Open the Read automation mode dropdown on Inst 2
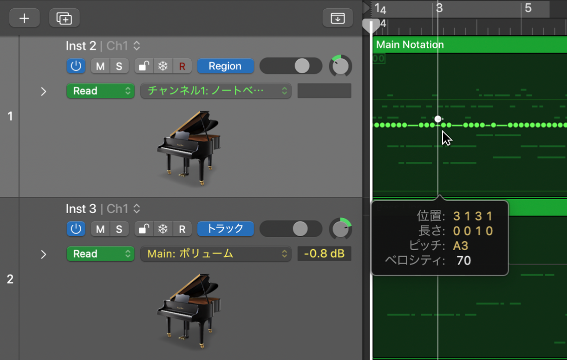This screenshot has width=567, height=360. [x=100, y=91]
